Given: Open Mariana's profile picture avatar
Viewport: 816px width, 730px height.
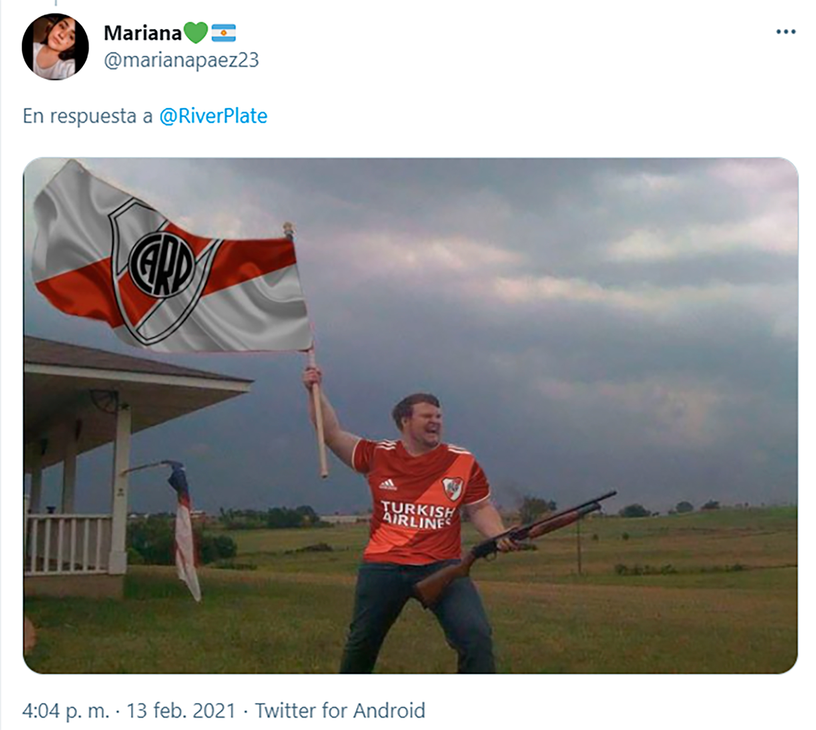Looking at the screenshot, I should [55, 47].
